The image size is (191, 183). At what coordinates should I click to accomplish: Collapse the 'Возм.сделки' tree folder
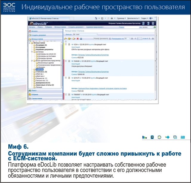pyautogui.click(x=32, y=61)
